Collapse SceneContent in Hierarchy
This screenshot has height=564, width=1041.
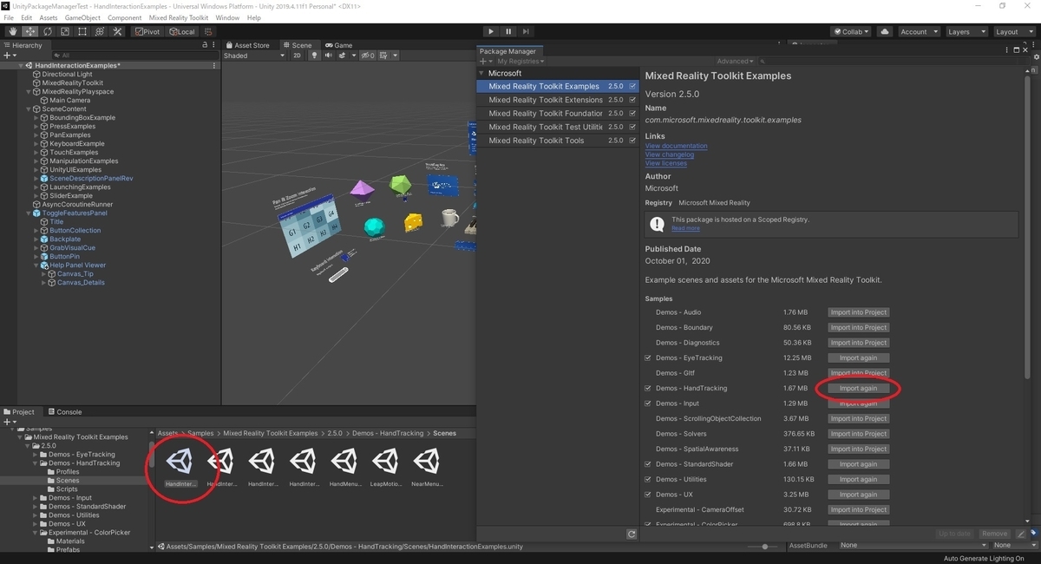point(29,109)
